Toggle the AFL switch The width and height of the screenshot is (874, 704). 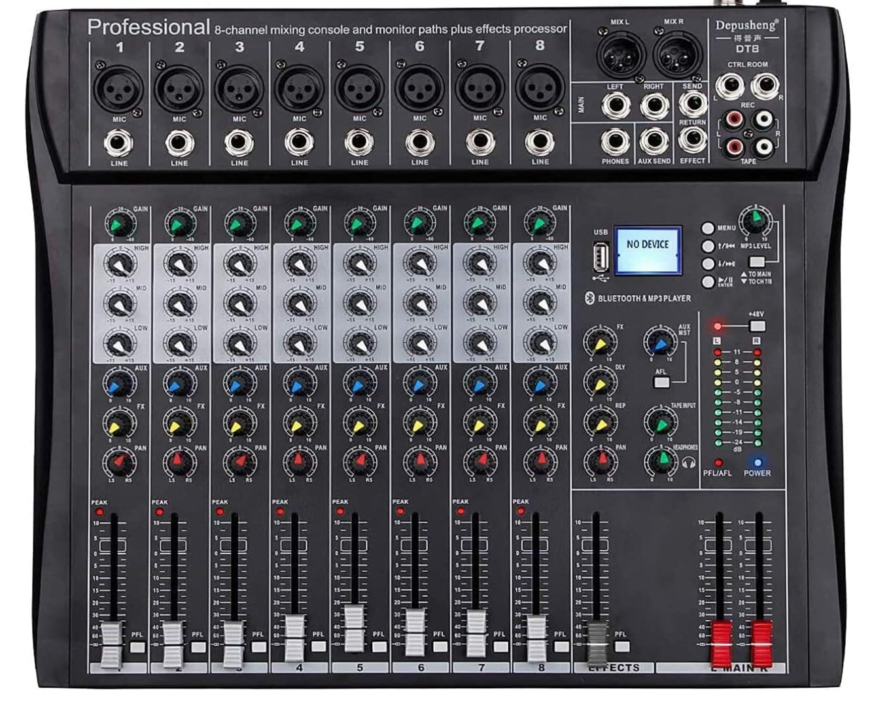661,382
